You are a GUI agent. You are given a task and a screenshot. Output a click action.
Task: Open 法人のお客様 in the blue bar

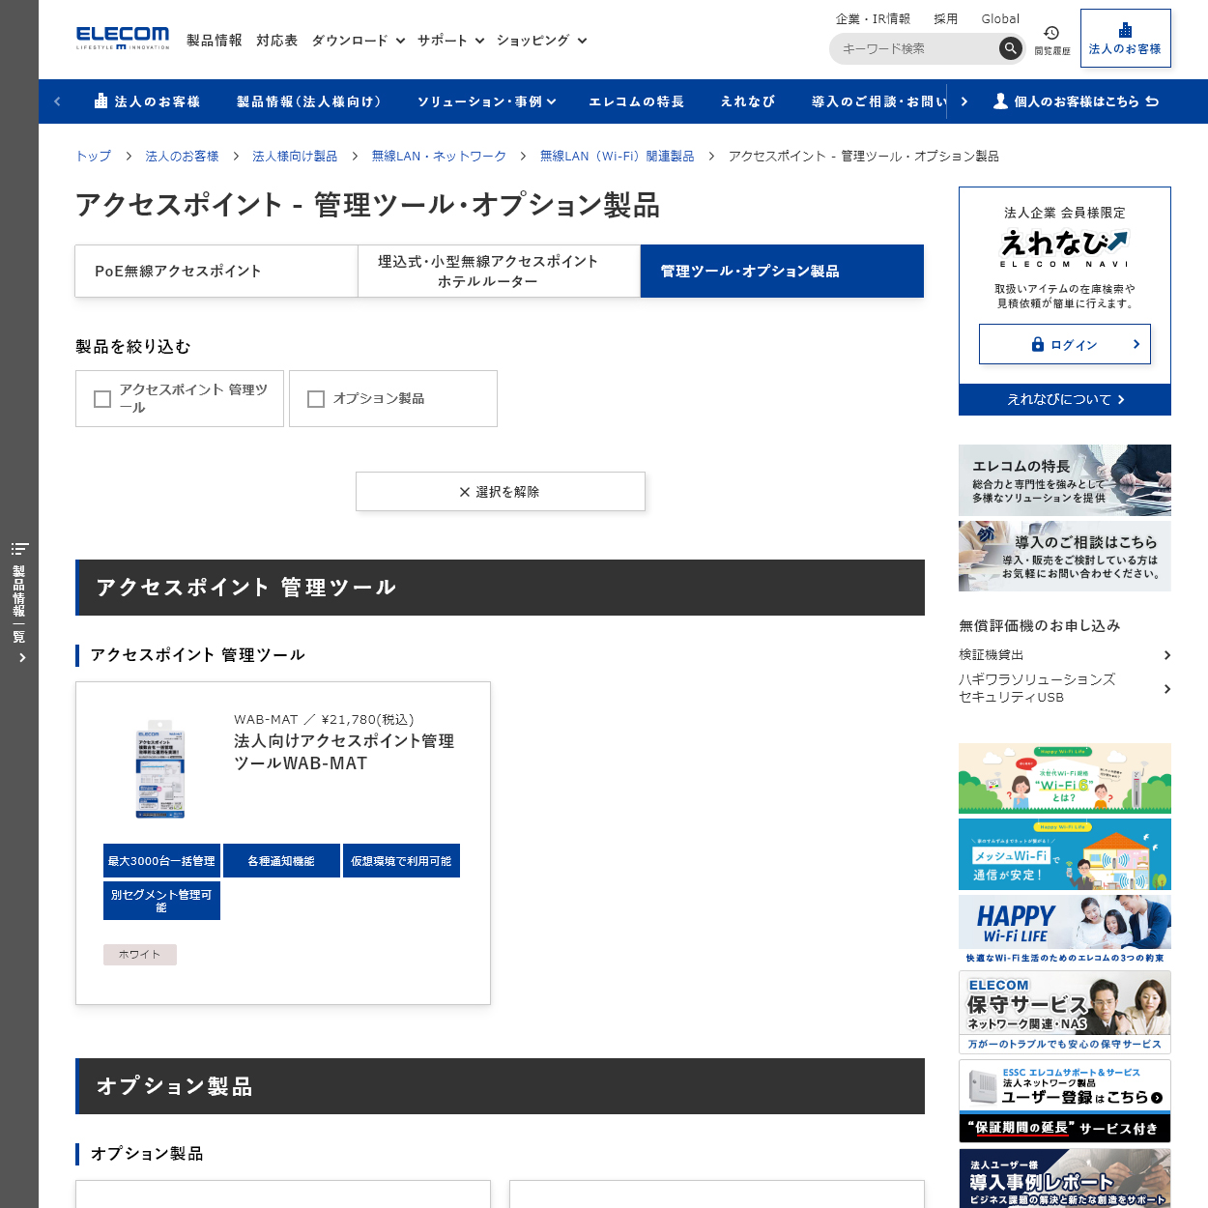coord(147,101)
